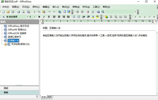Image resolution: width=158 pixels, height=100 pixels.
Task: Create a new document with the blank page icon
Action: (x=3, y=12)
